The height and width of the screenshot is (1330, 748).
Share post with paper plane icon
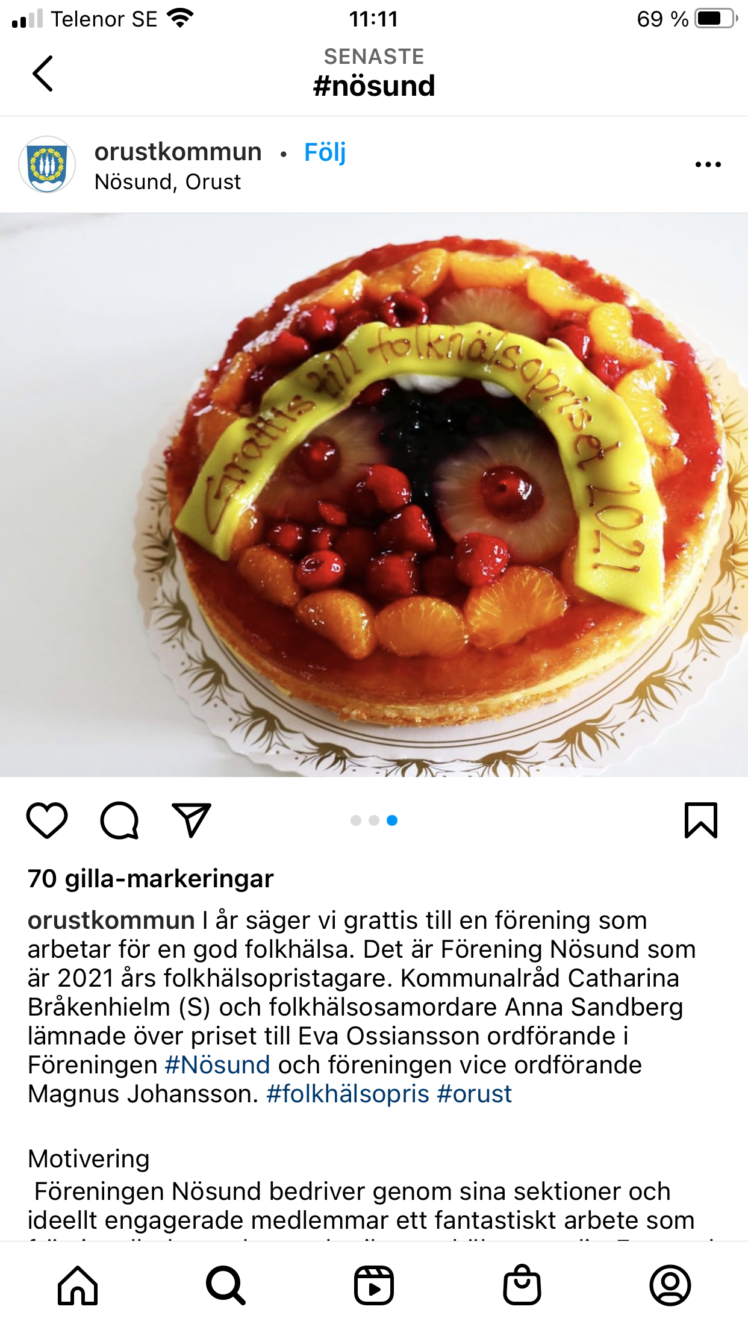192,820
